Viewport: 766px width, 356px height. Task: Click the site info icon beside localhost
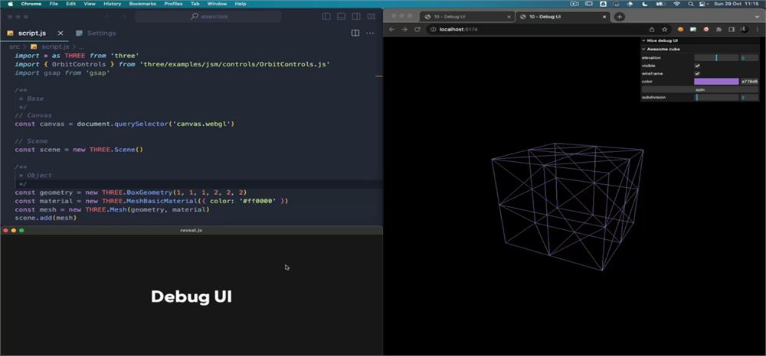point(434,29)
